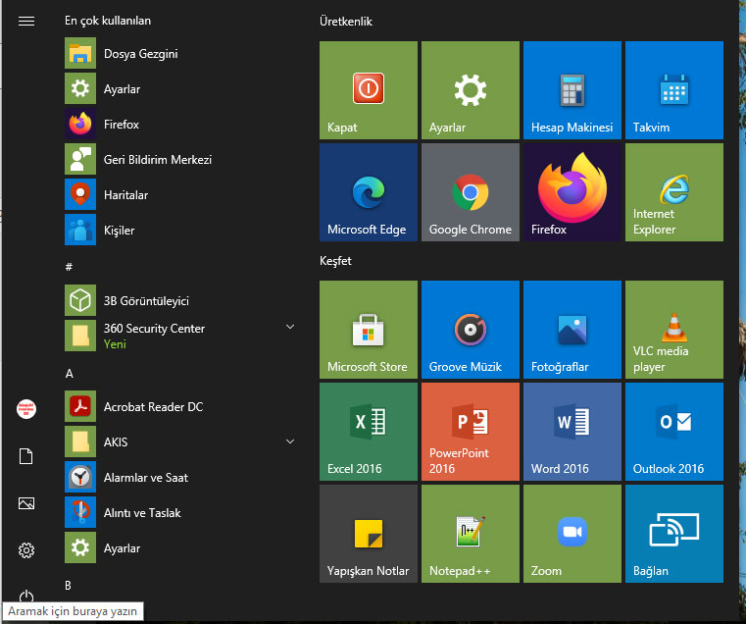Image resolution: width=746 pixels, height=624 pixels.
Task: Click the Üretkenlik group title
Action: coord(345,22)
